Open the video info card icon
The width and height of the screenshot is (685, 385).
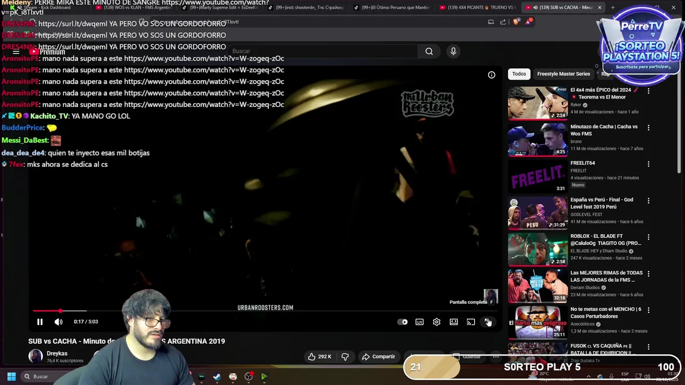tap(491, 75)
